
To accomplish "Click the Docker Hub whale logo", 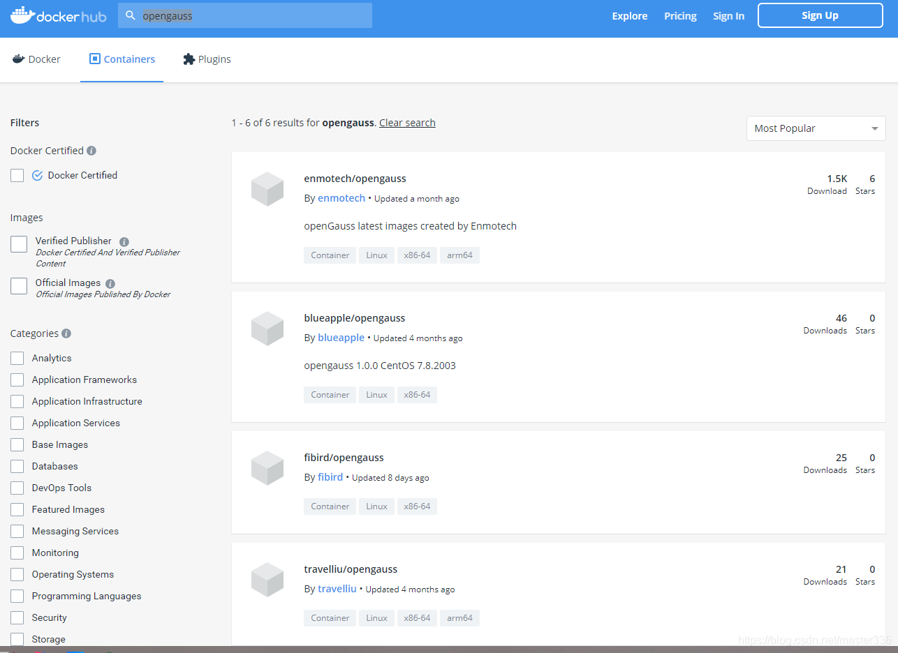I will (x=24, y=14).
